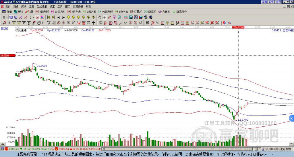Click the 日K线 label
The width and height of the screenshot is (294, 157).
4,28
